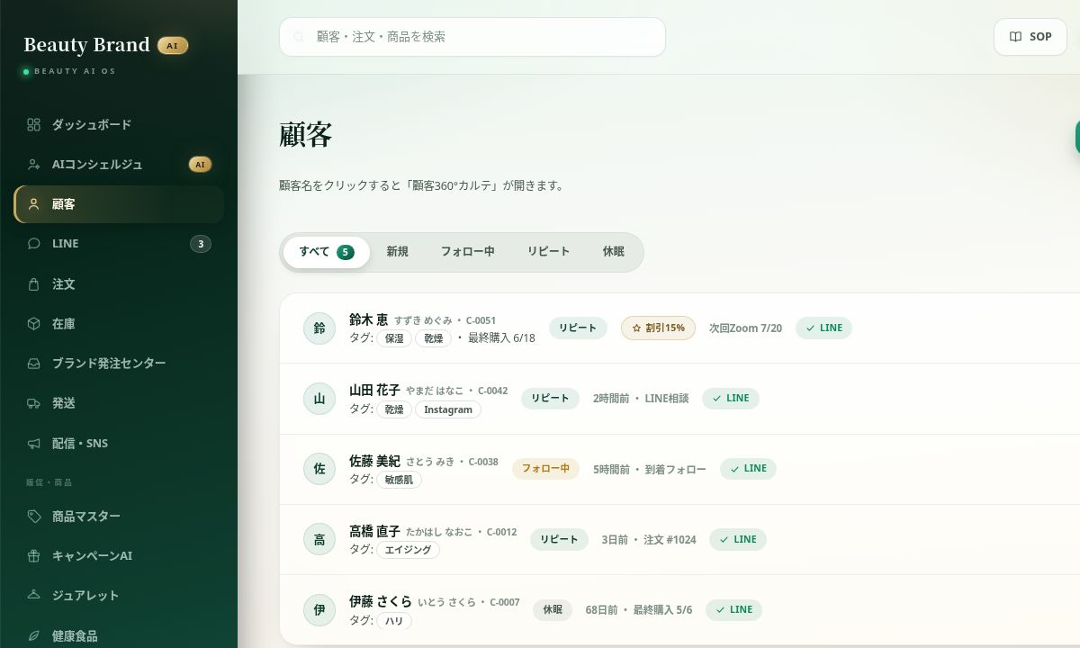1080x648 pixels.
Task: Open customer 山田 花子 record
Action: 374,390
